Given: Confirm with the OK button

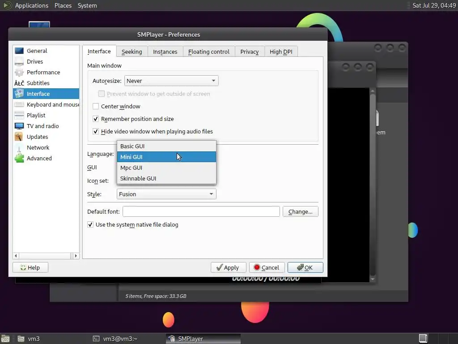Looking at the screenshot, I should (305, 267).
